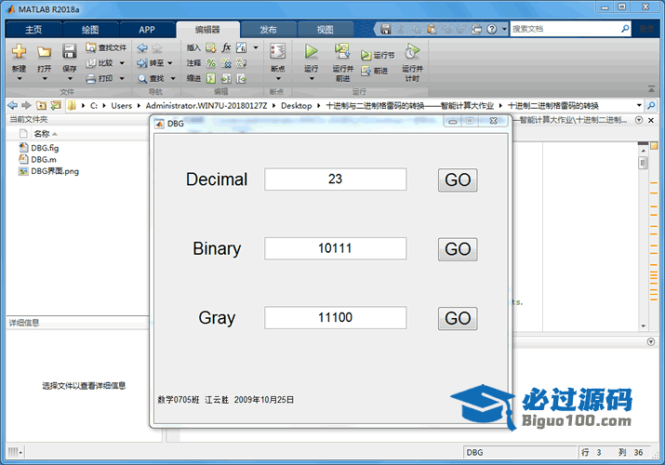Click the smart indent icon beside 缩进
665x465 pixels.
click(211, 78)
